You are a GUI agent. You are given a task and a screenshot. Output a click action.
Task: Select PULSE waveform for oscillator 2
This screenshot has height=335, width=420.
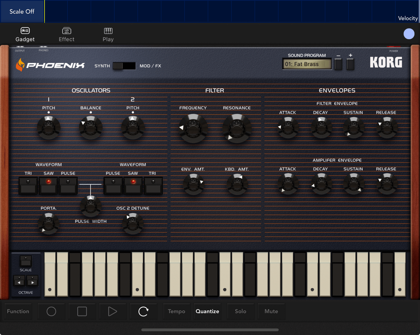tap(113, 186)
